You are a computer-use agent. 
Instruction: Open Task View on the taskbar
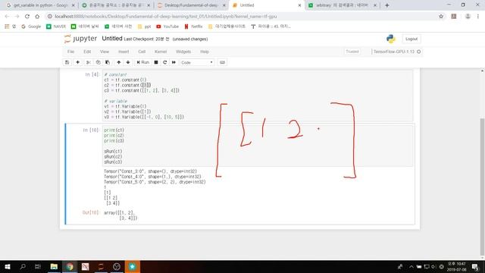coord(38,266)
